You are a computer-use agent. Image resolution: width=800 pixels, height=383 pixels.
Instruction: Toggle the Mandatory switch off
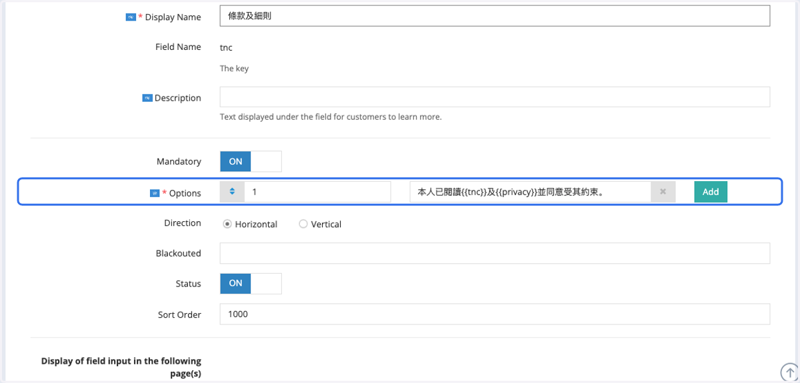[x=251, y=161]
